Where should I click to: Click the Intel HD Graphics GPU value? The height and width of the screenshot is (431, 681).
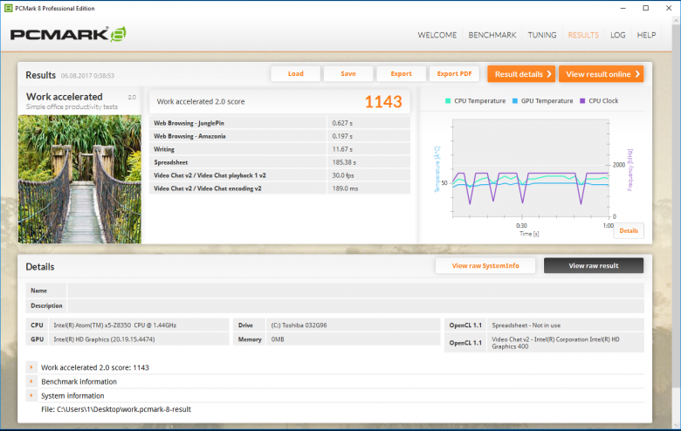104,339
